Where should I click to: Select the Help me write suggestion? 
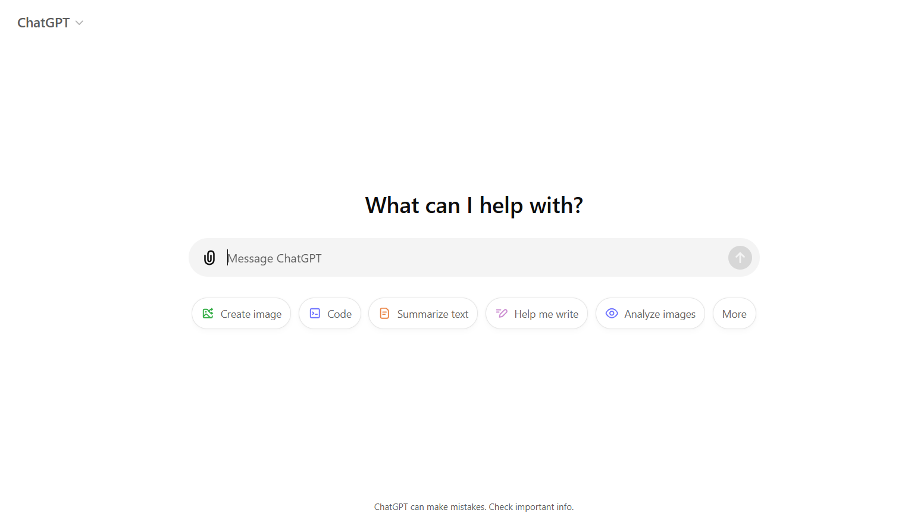[537, 314]
